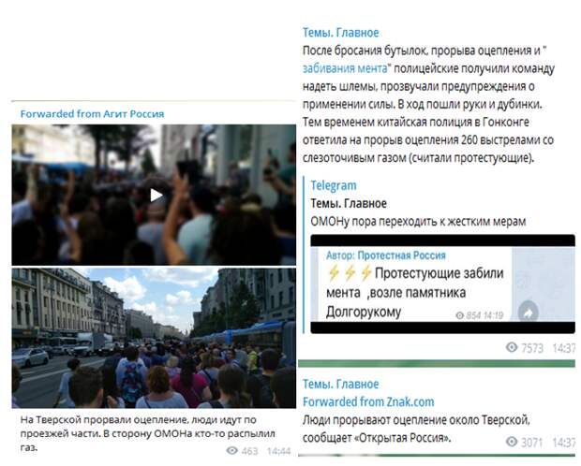
Task: Click the eye views icon next to 463
Action: [232, 450]
